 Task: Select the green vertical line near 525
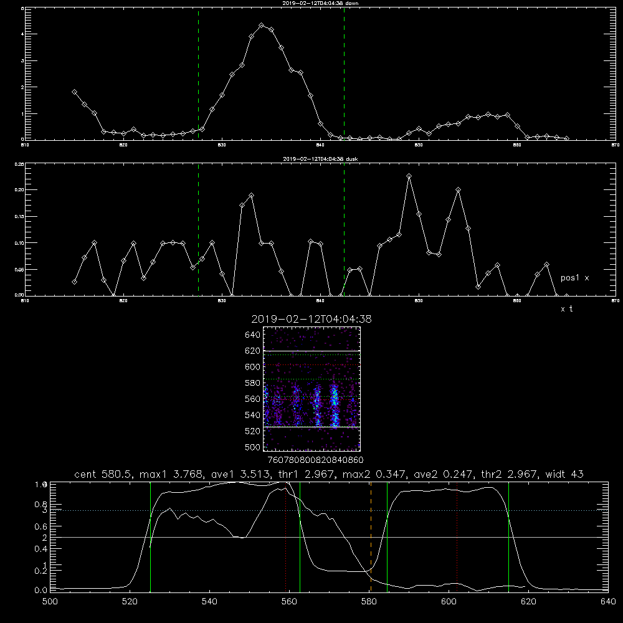[x=150, y=537]
